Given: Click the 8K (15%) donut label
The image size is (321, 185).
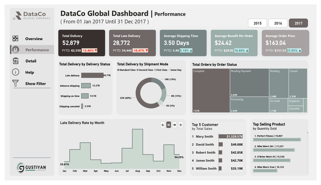Looking at the screenshot, I should [176, 96].
